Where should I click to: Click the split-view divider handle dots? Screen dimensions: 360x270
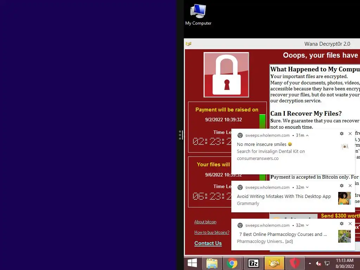(180, 135)
